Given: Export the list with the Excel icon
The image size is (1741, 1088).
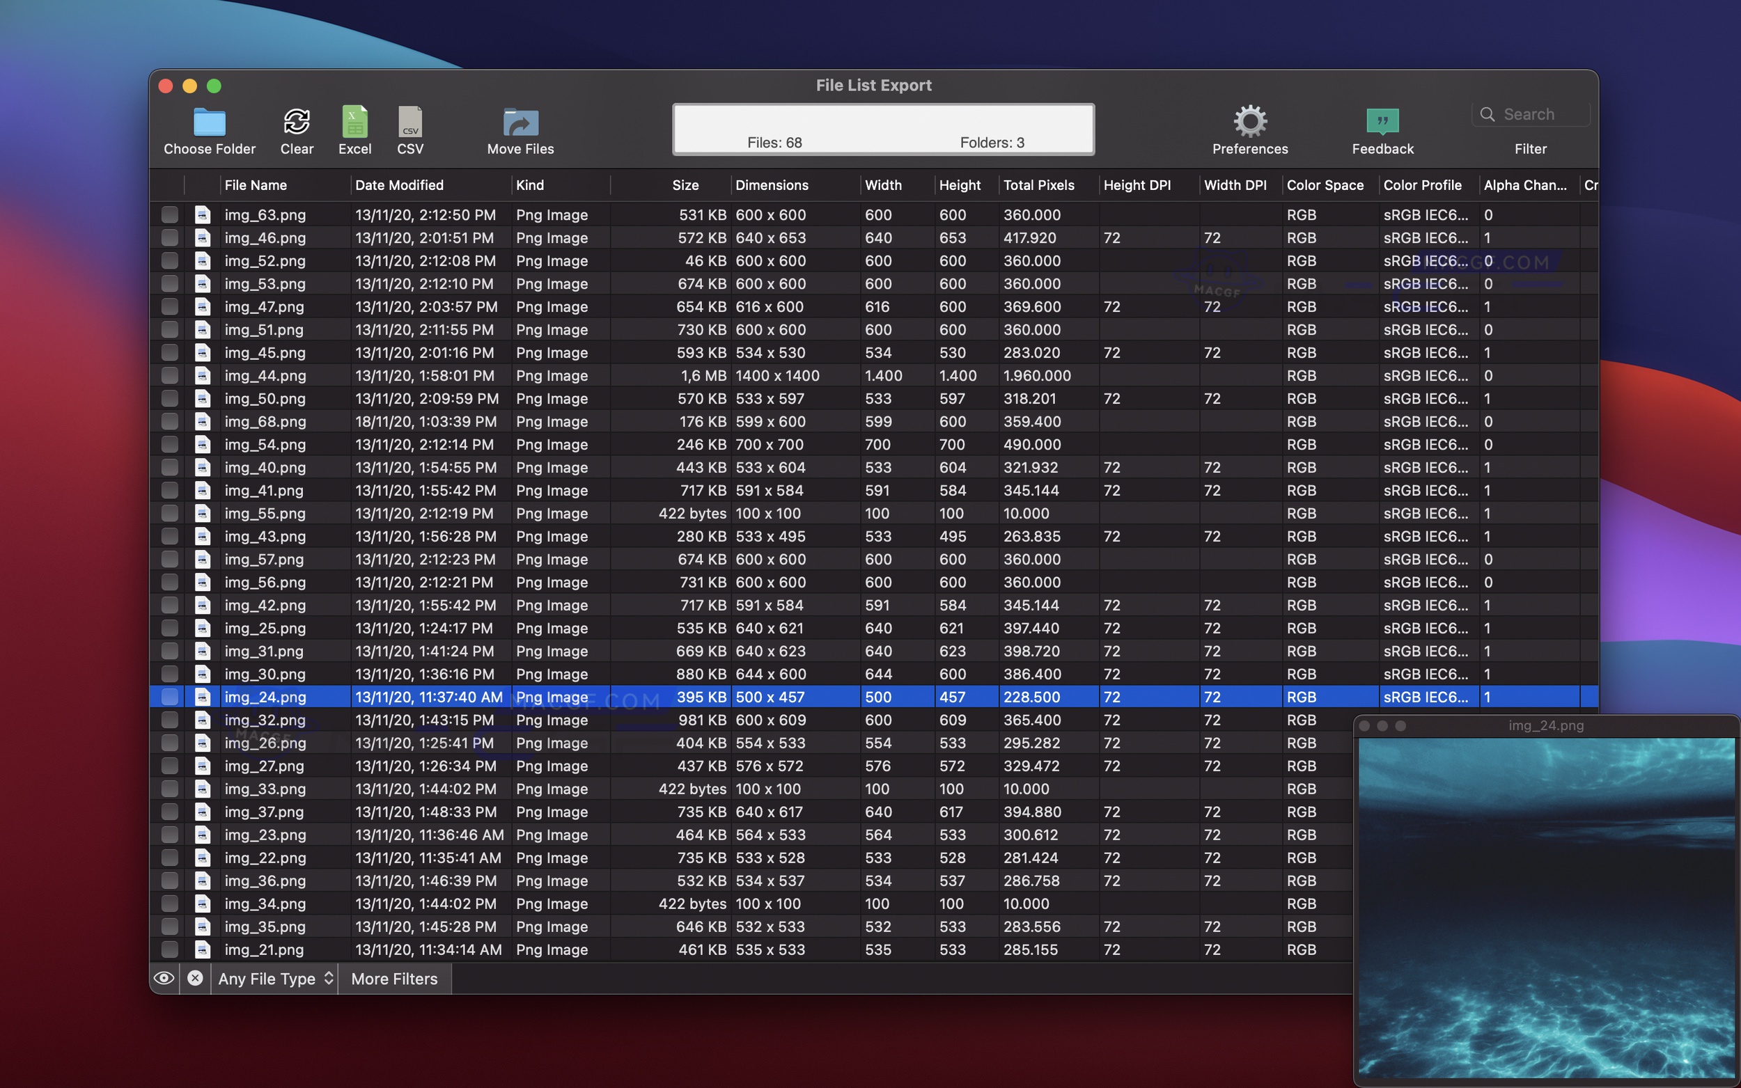Looking at the screenshot, I should point(354,129).
